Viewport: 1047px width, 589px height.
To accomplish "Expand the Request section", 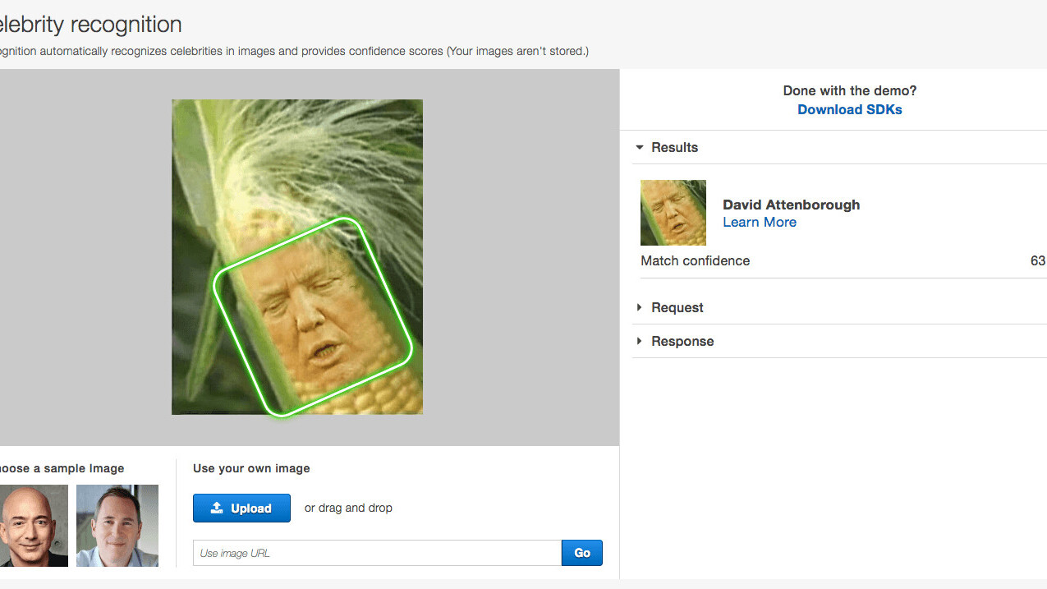I will (640, 307).
